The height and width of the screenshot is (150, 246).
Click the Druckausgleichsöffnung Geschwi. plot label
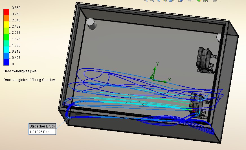click(30, 80)
